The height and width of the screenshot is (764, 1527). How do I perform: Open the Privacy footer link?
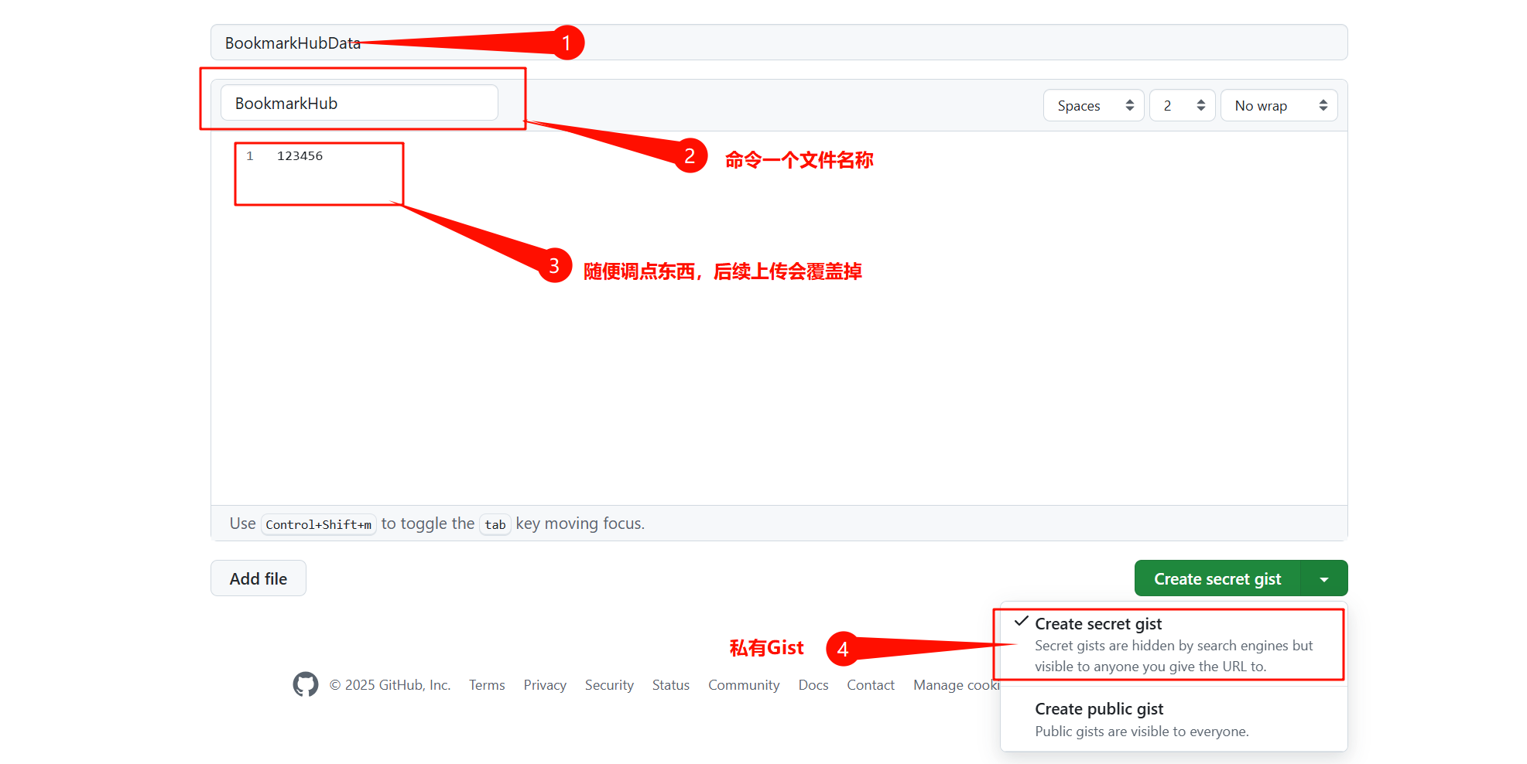tap(545, 685)
